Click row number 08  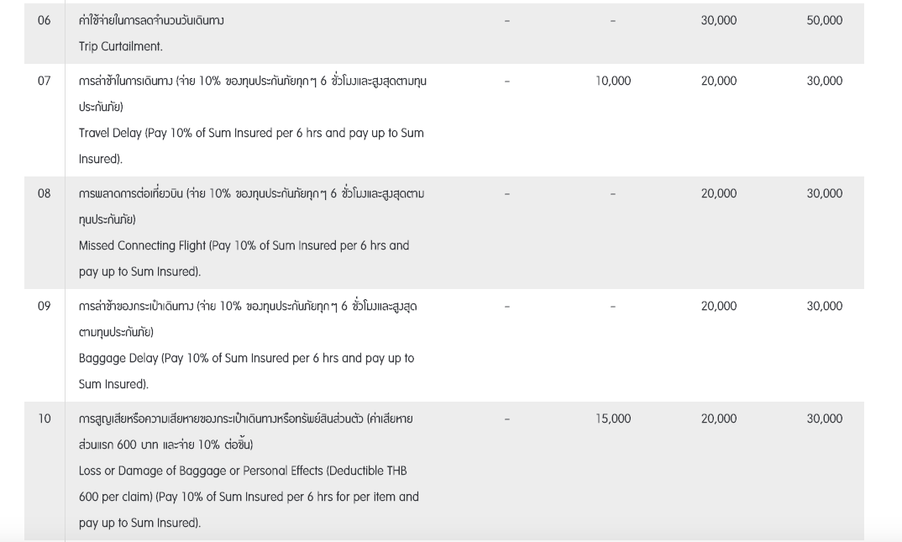(44, 193)
